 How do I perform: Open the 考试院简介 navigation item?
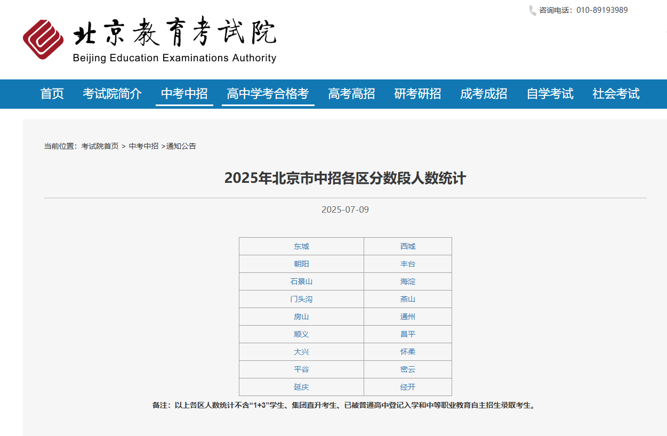click(x=112, y=94)
